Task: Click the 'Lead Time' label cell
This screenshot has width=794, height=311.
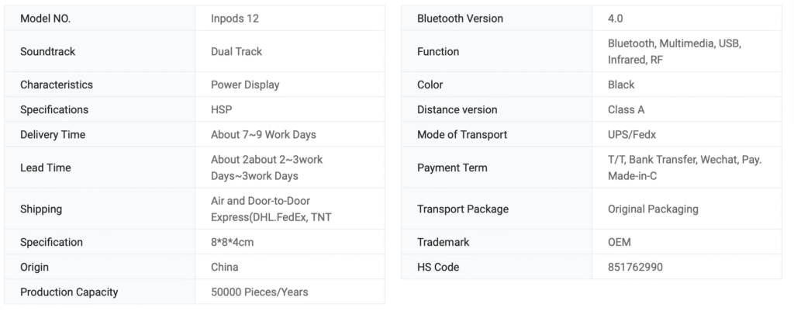Action: coord(45,168)
